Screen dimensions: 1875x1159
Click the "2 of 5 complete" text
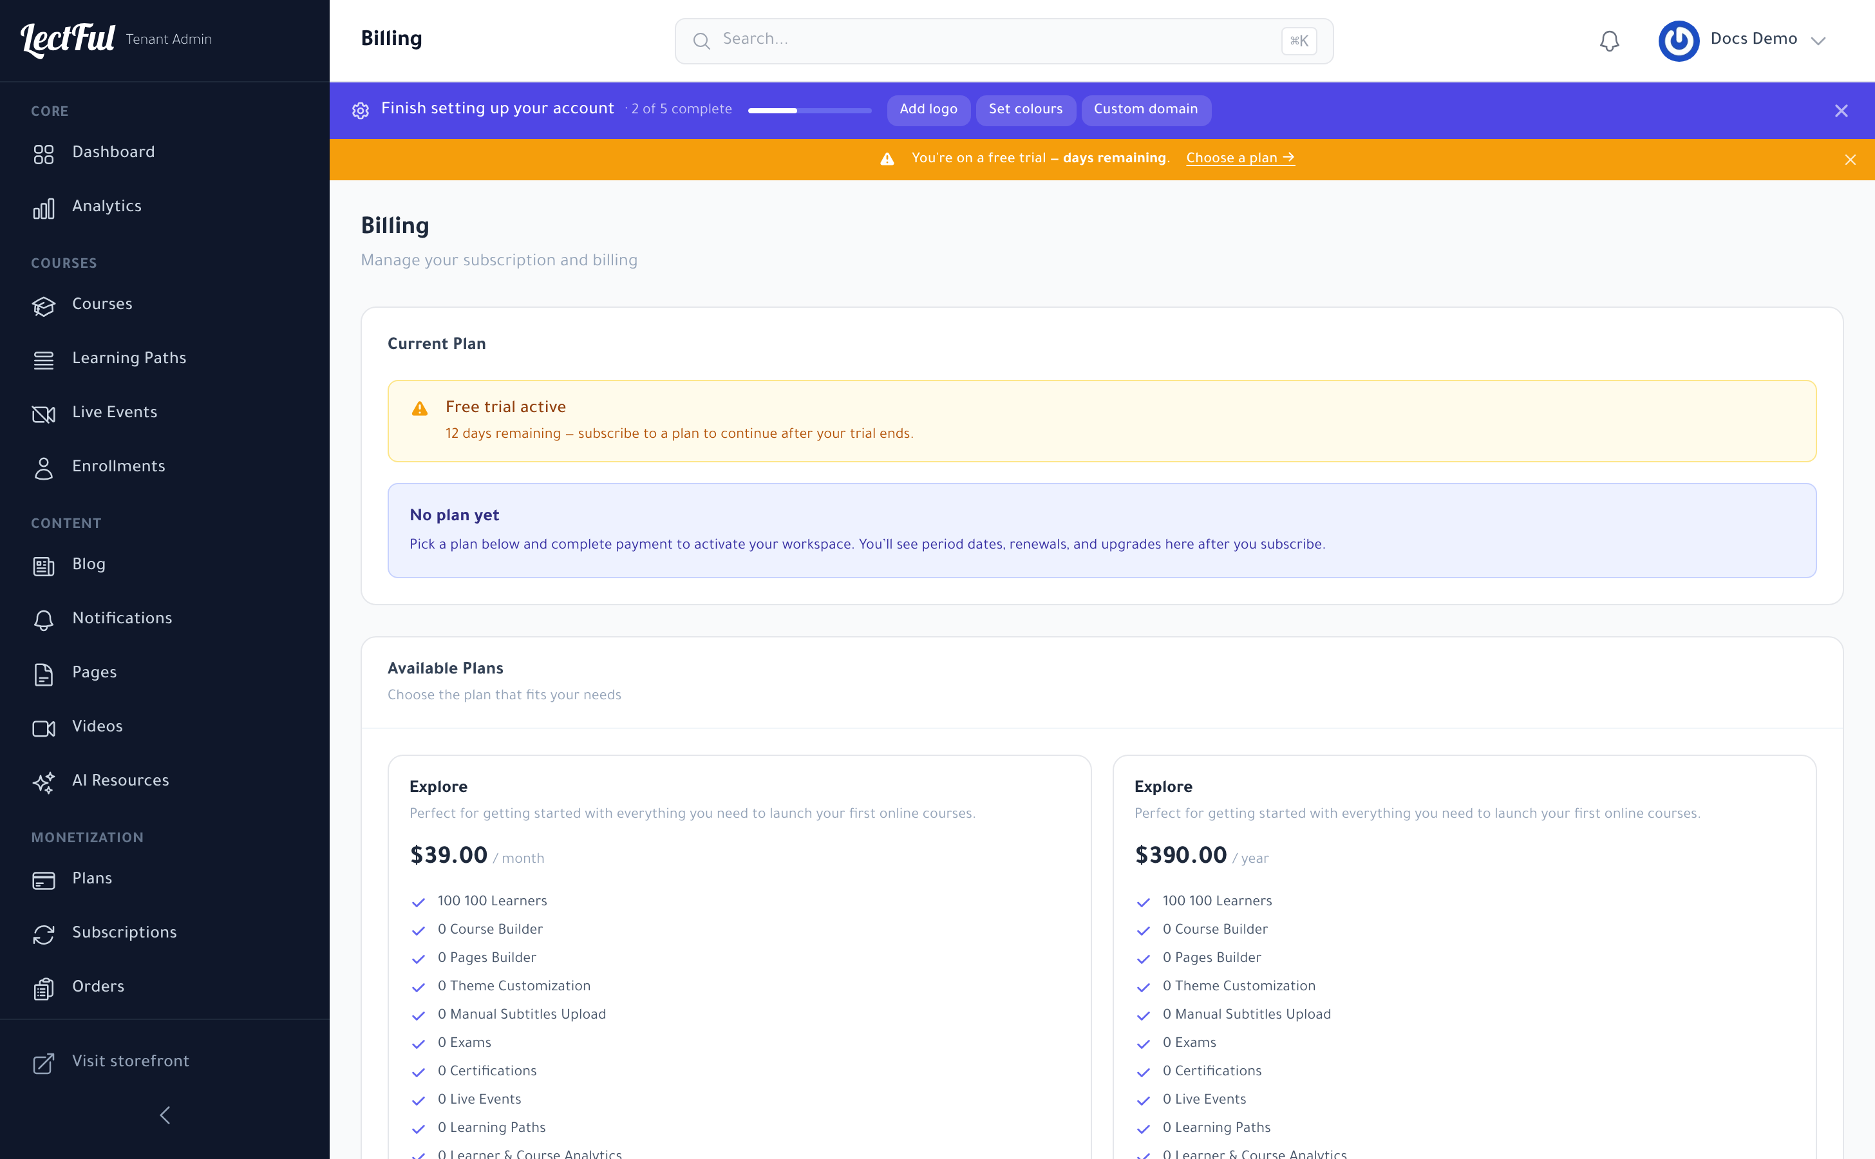click(681, 109)
